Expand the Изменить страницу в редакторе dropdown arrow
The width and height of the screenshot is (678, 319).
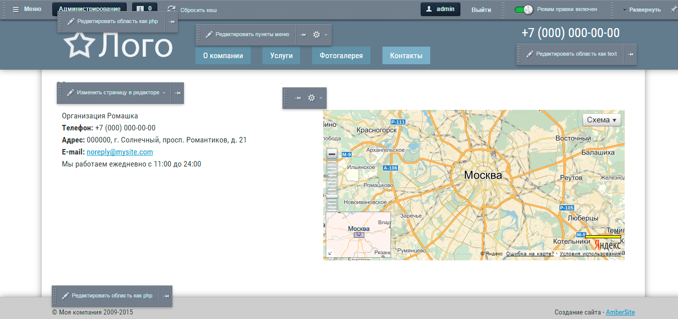click(x=164, y=93)
